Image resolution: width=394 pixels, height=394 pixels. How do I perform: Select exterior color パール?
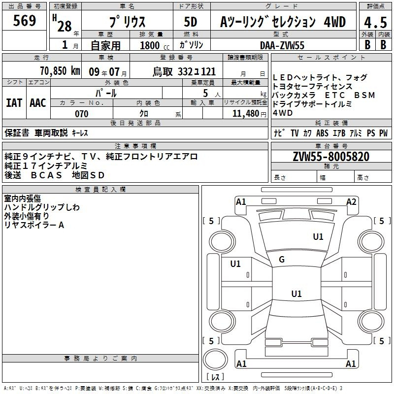(x=106, y=93)
